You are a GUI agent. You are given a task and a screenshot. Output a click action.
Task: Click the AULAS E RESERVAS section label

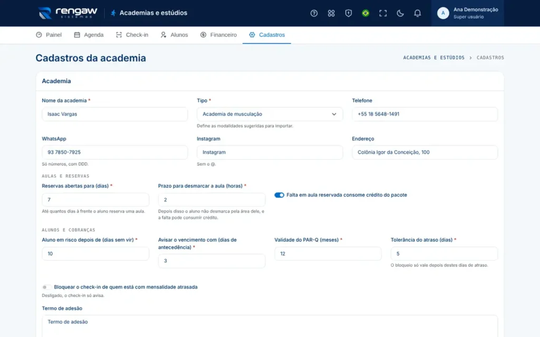(x=65, y=176)
